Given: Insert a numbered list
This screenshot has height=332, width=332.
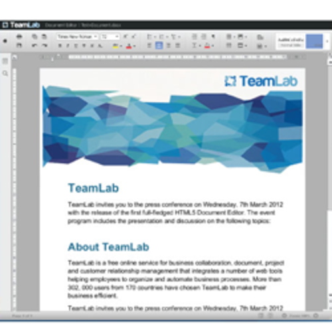Looking at the screenshot, I should point(161,37).
